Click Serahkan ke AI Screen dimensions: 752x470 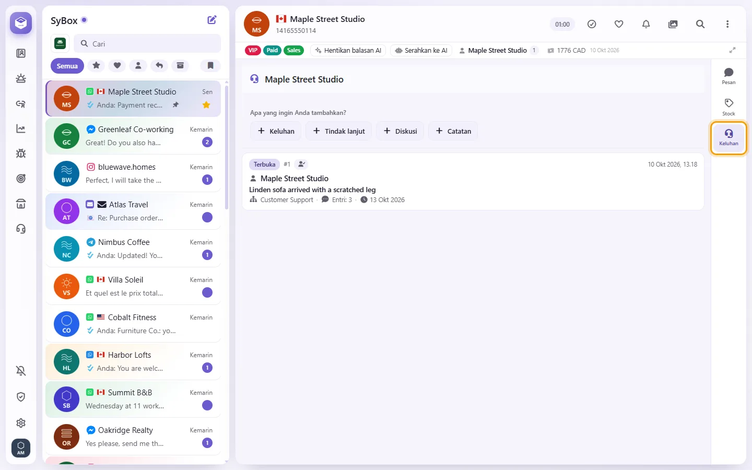click(x=421, y=50)
